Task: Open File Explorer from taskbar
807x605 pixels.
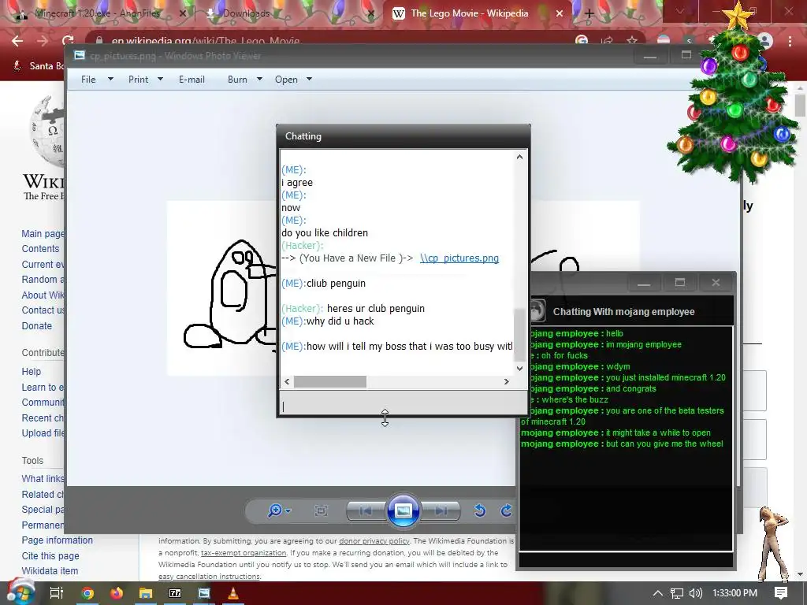Action: click(x=146, y=593)
